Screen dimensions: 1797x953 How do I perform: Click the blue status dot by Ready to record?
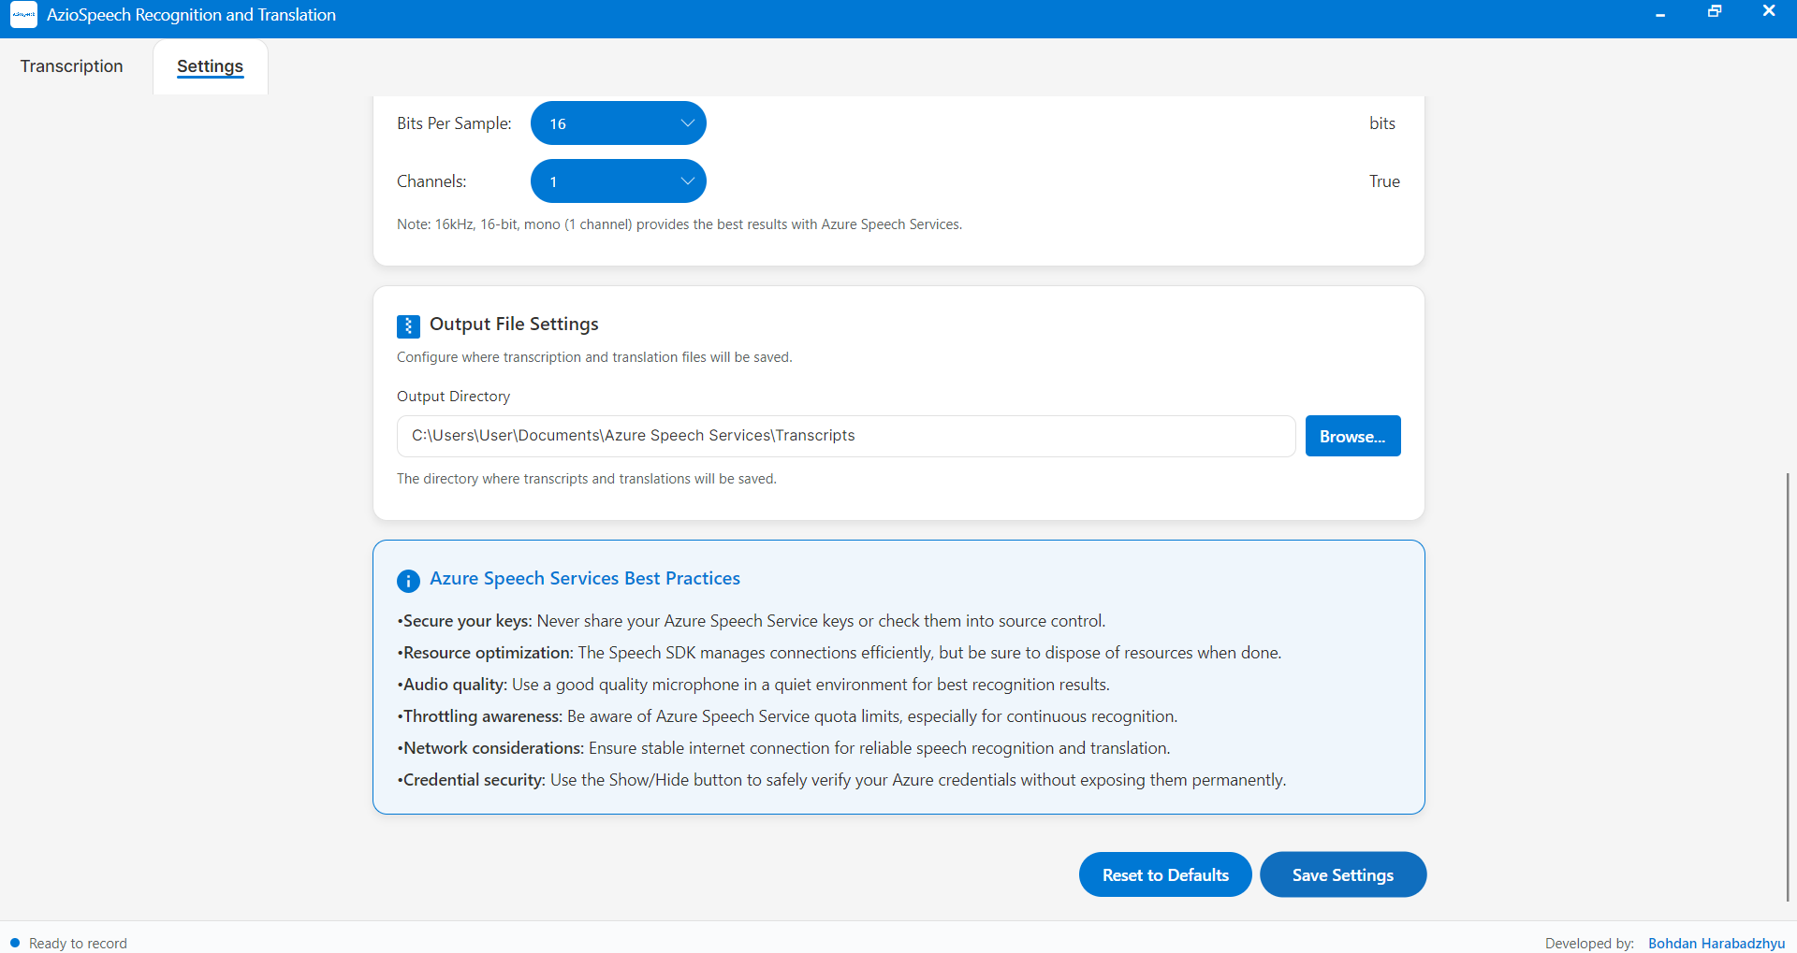(x=15, y=943)
